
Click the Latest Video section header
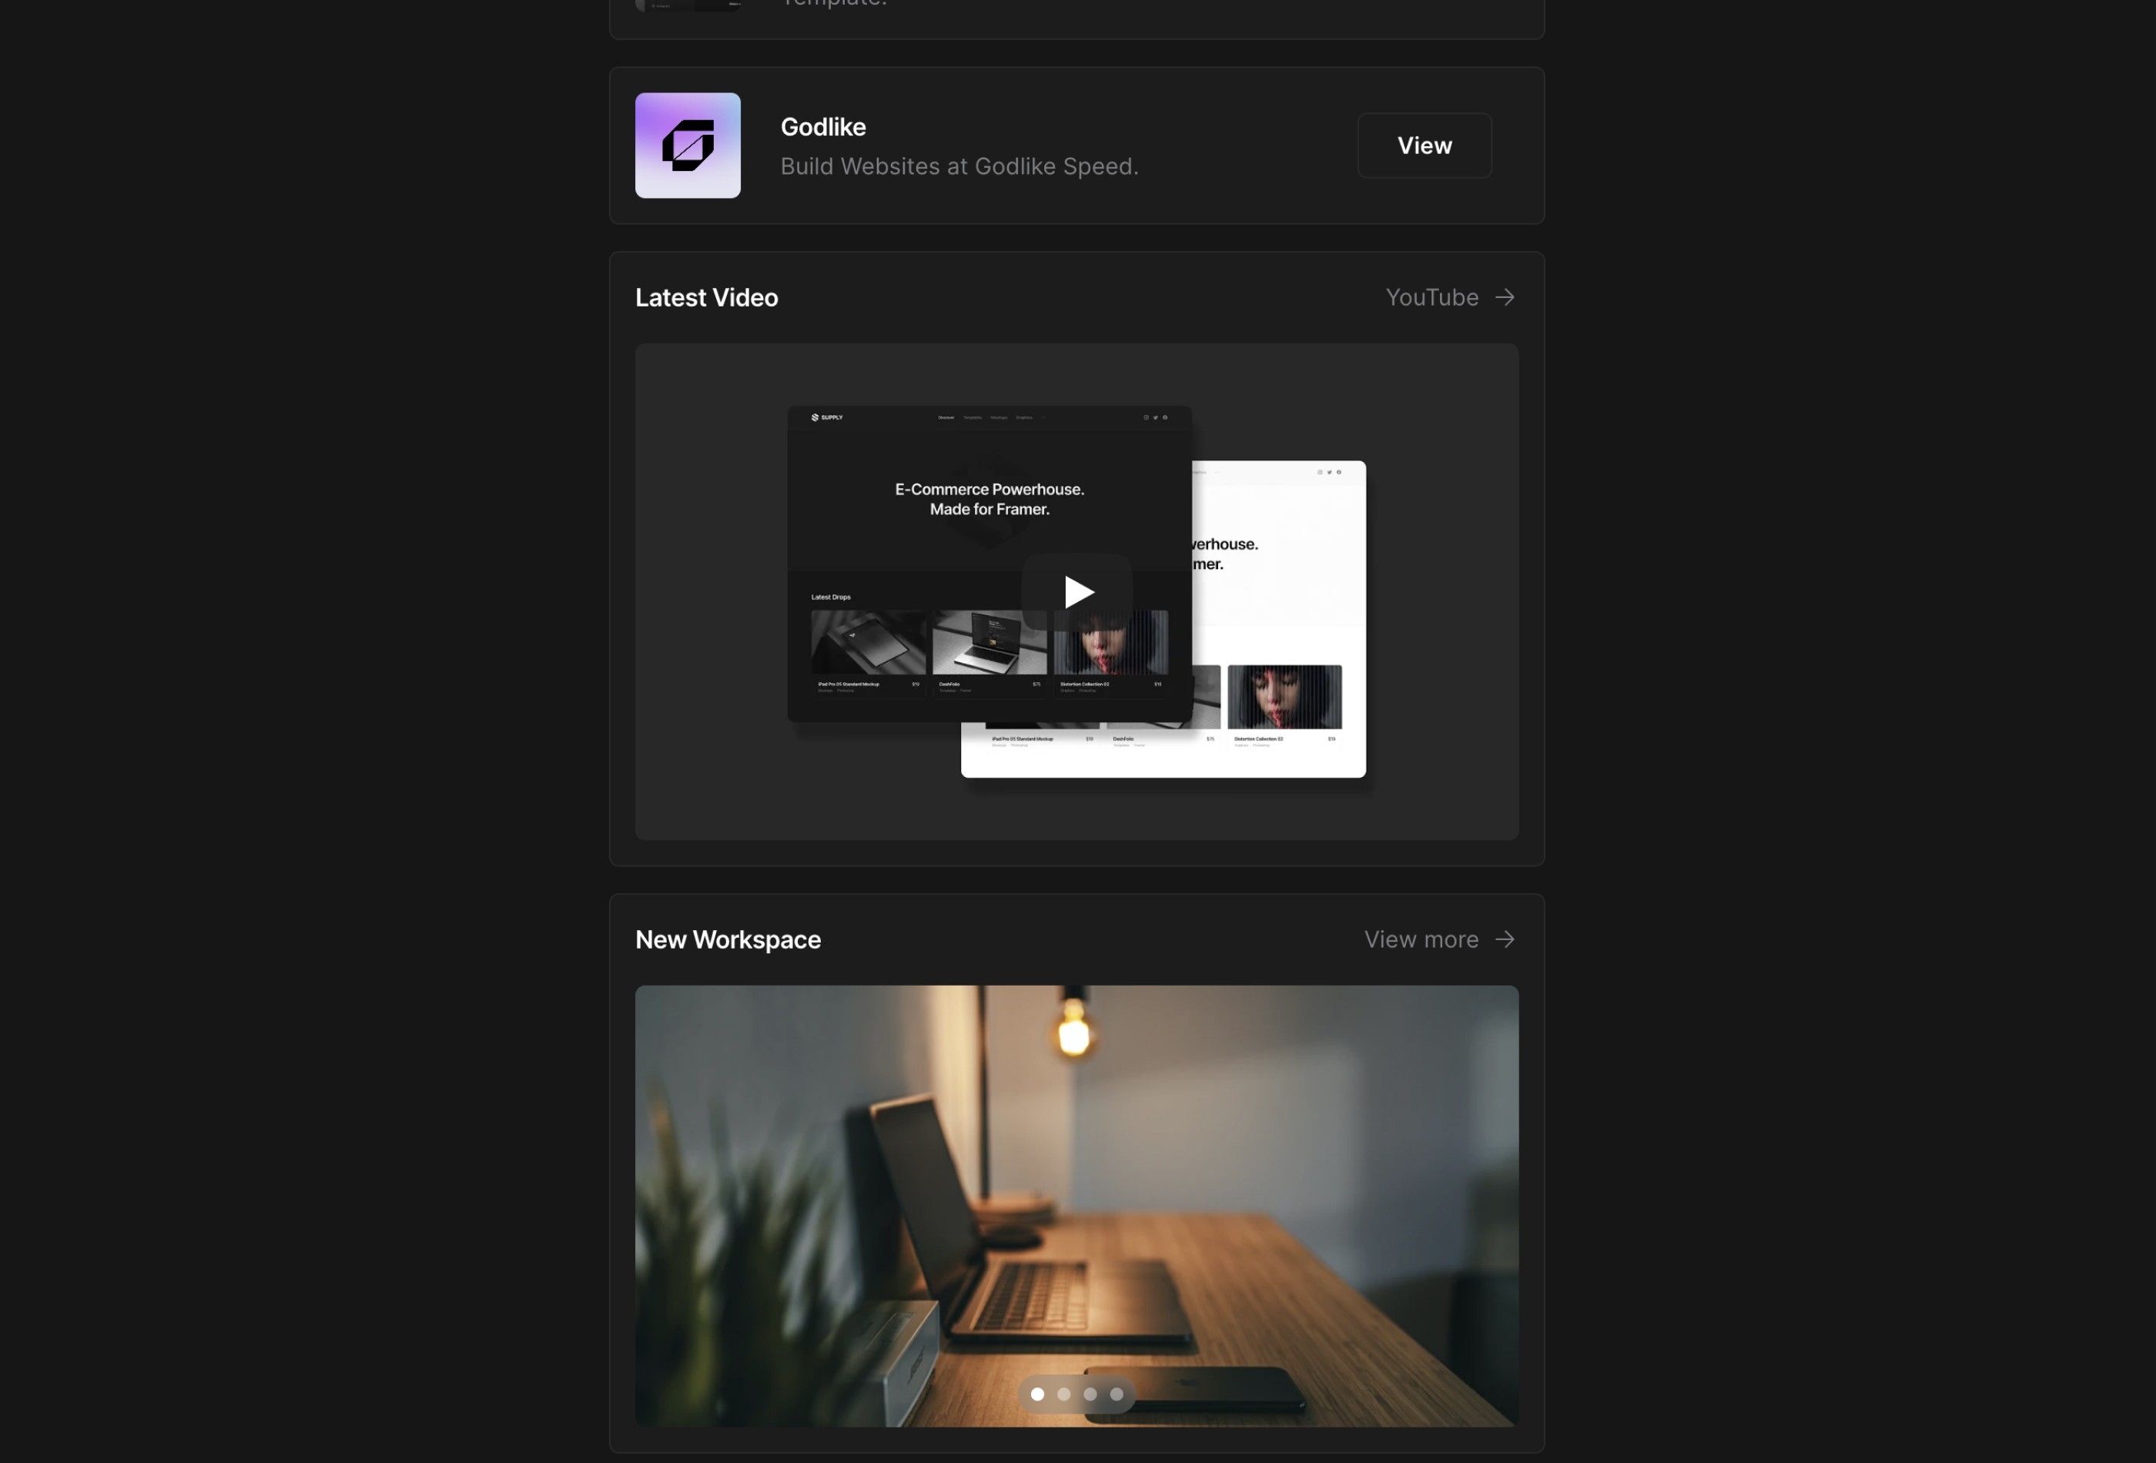tap(705, 296)
